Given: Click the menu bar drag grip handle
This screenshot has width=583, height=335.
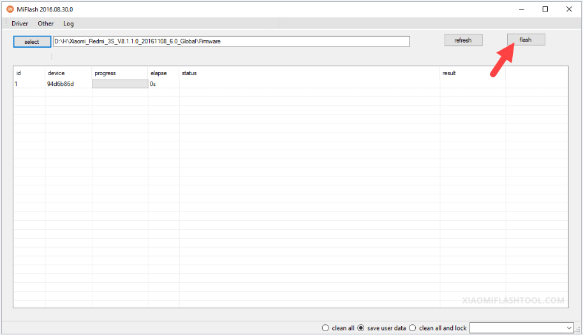Looking at the screenshot, I should pyautogui.click(x=6, y=24).
